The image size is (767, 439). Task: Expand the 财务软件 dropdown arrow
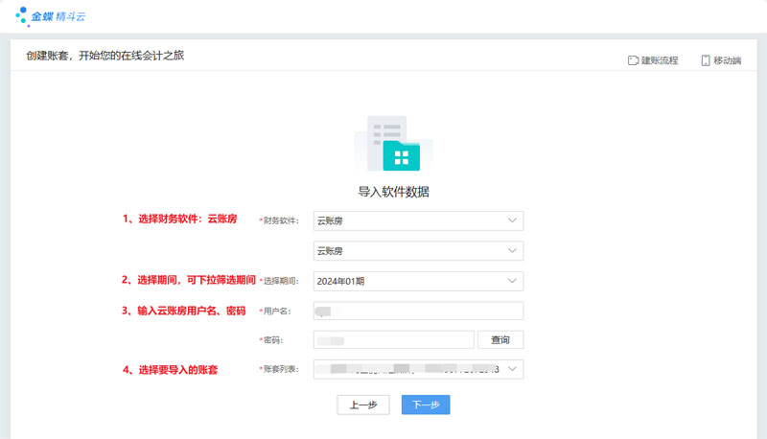click(512, 220)
